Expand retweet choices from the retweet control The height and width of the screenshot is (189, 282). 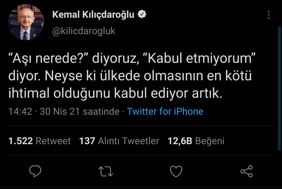[x=106, y=171]
